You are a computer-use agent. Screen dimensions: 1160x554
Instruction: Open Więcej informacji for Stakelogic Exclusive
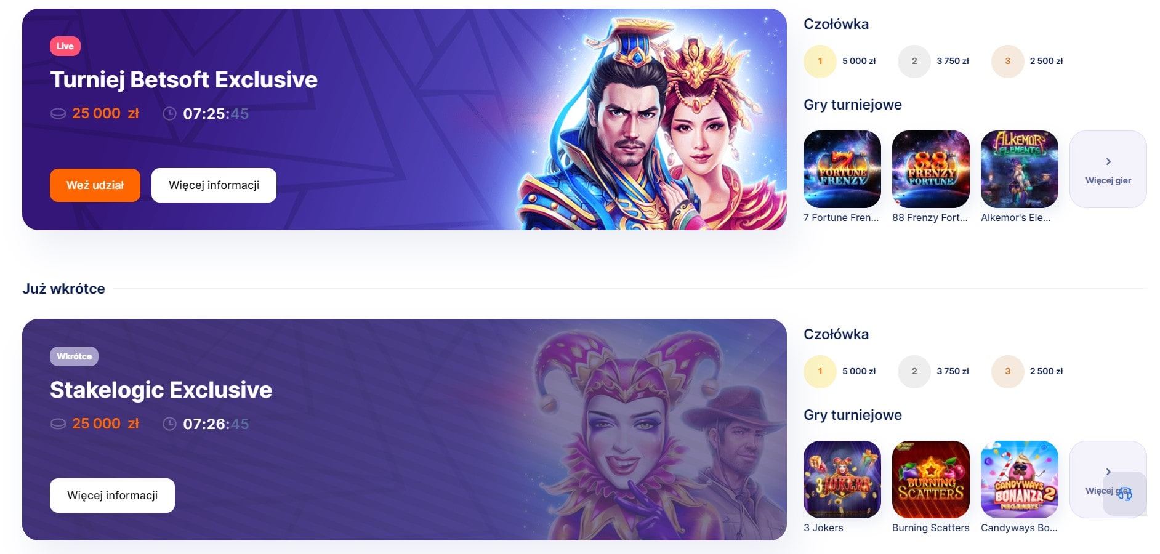coord(112,496)
